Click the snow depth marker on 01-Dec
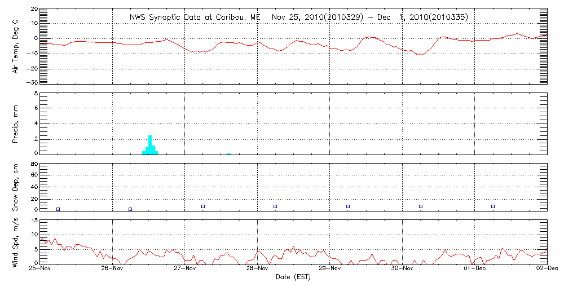 tap(493, 206)
